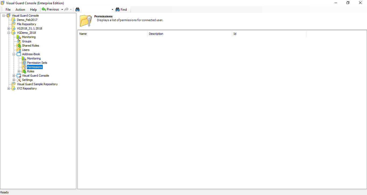The height and width of the screenshot is (195, 367).
Task: Click the Groups people icon
Action: coord(19,41)
